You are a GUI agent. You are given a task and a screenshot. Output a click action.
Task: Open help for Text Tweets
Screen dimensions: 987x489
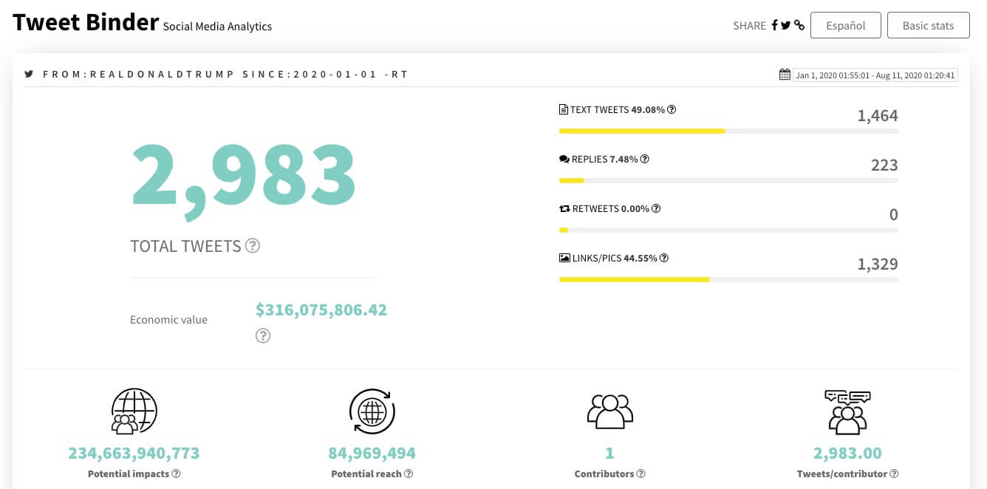(x=672, y=109)
